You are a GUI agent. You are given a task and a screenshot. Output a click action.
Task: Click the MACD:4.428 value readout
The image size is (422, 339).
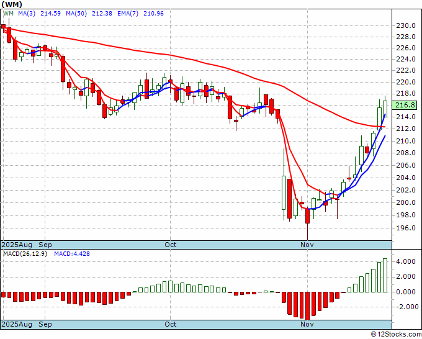tap(72, 254)
